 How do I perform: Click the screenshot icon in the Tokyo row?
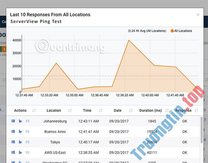click(x=27, y=142)
